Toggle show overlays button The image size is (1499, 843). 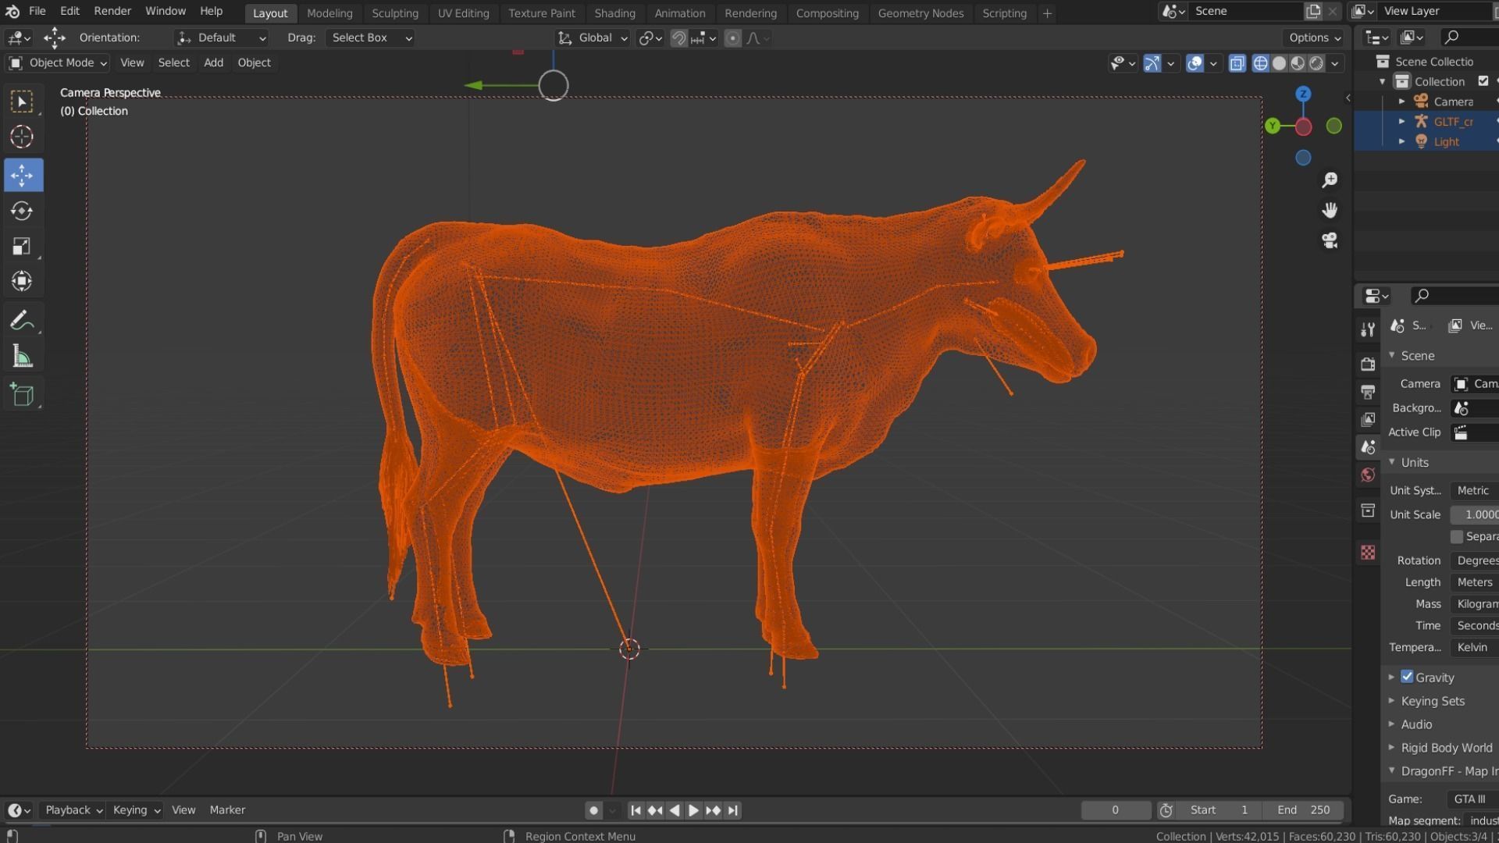(x=1195, y=63)
